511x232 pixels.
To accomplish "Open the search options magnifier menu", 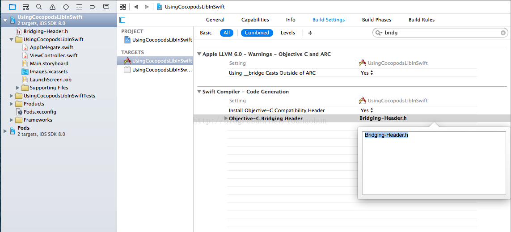I will coord(379,33).
